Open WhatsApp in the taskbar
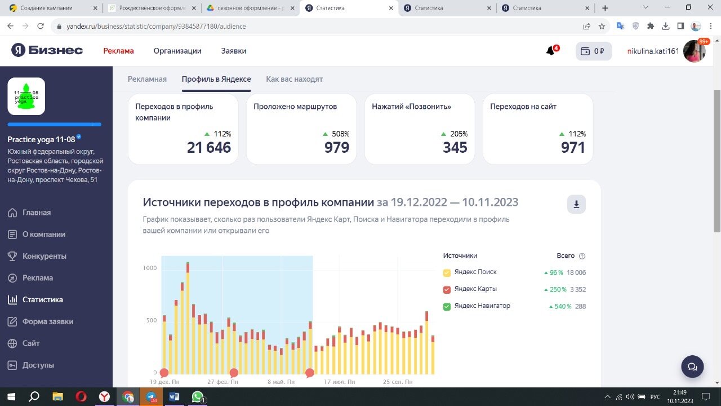Image resolution: width=721 pixels, height=406 pixels. (x=198, y=397)
